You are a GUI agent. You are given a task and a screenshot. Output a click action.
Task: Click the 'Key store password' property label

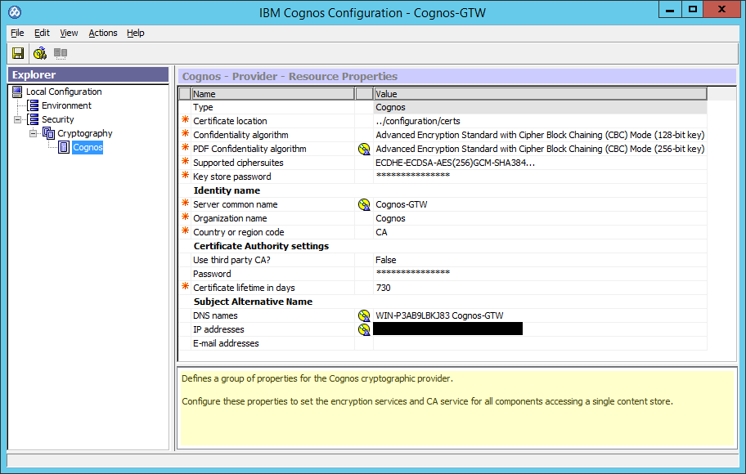tap(232, 177)
